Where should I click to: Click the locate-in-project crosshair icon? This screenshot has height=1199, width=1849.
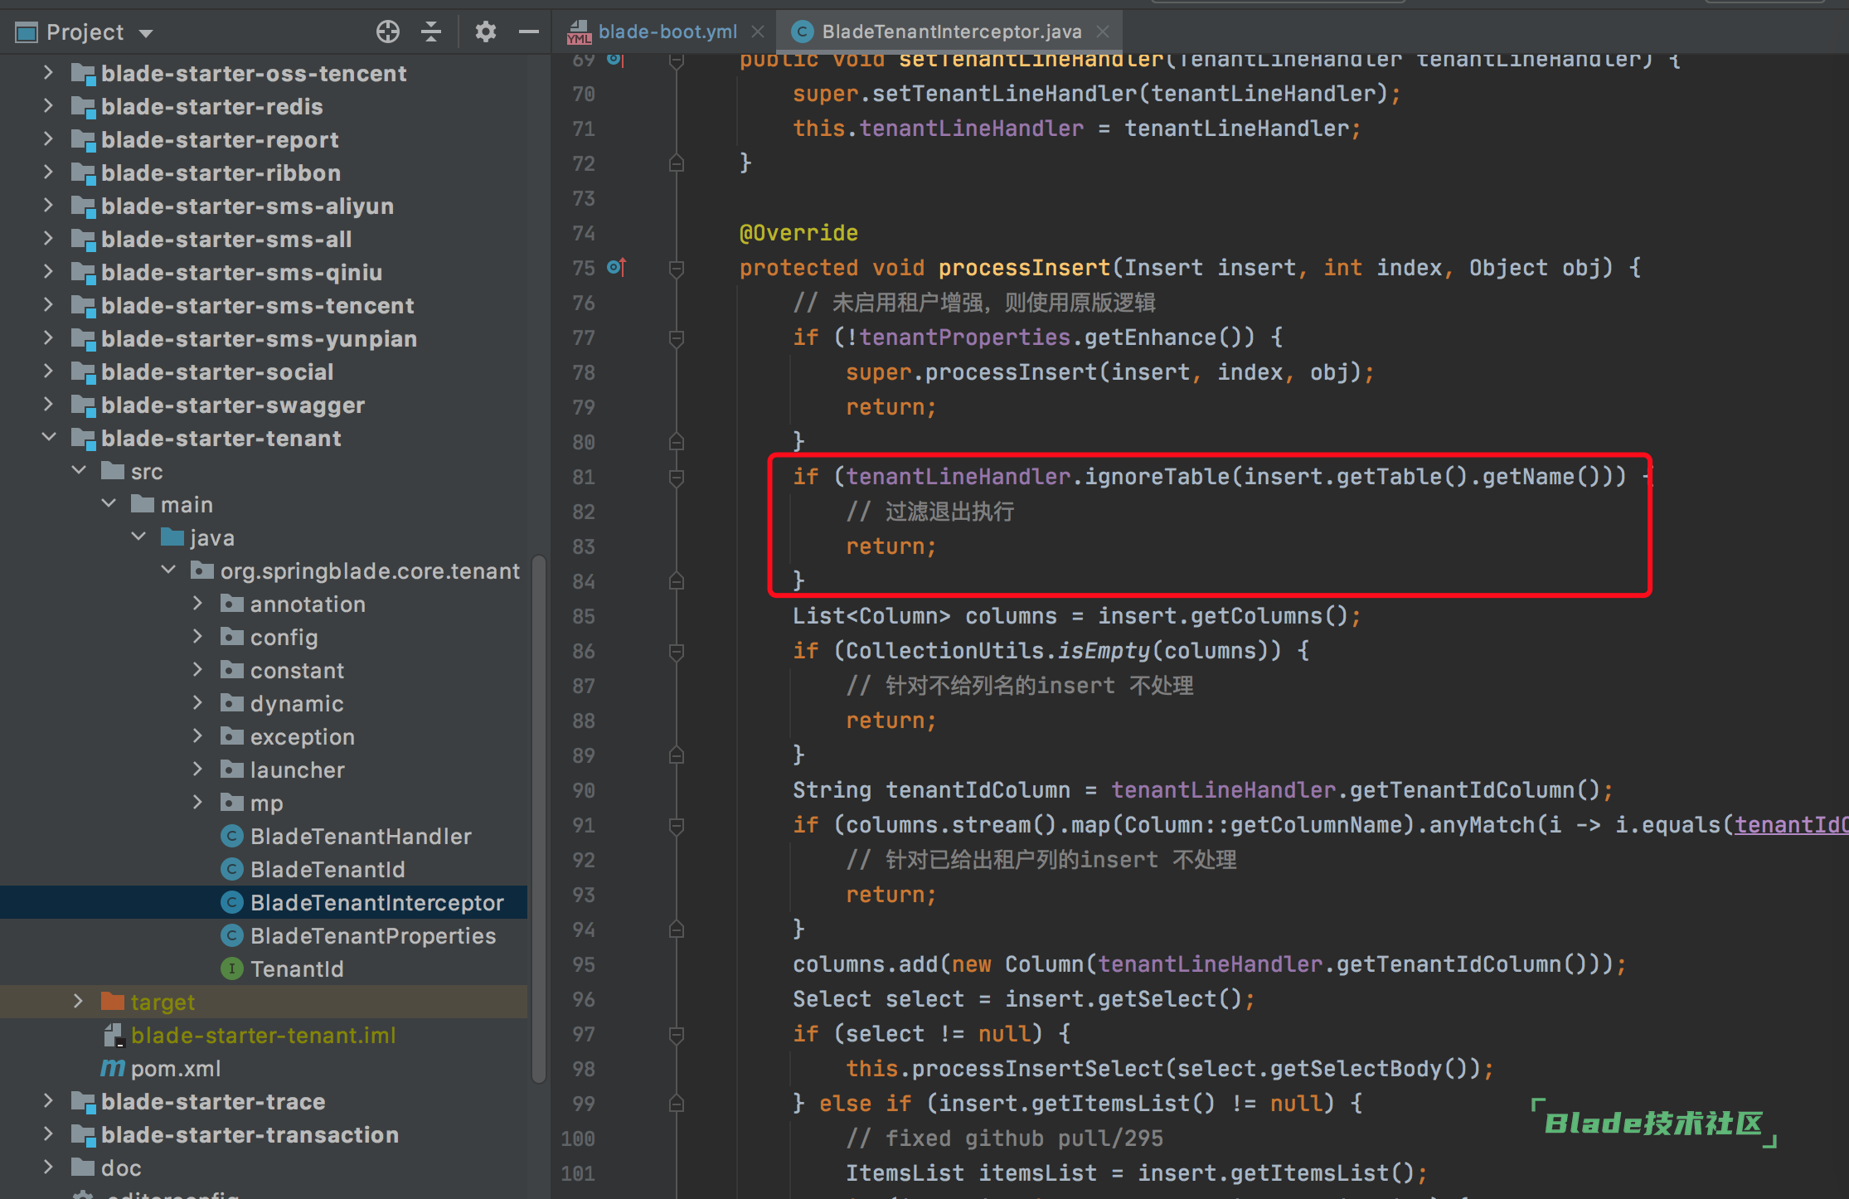point(387,32)
